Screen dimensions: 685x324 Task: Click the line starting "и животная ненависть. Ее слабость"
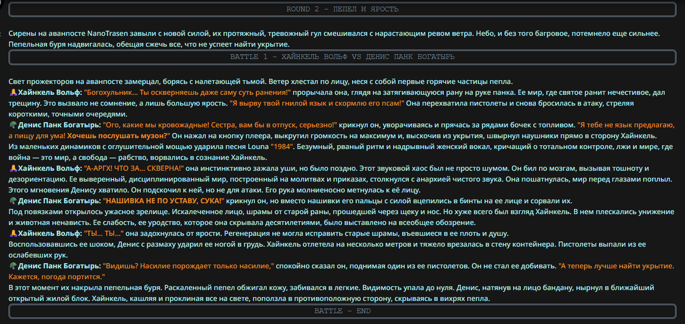point(242,223)
